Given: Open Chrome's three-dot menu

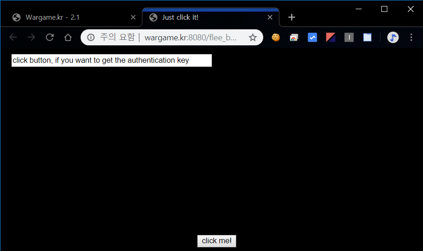Looking at the screenshot, I should pyautogui.click(x=411, y=37).
